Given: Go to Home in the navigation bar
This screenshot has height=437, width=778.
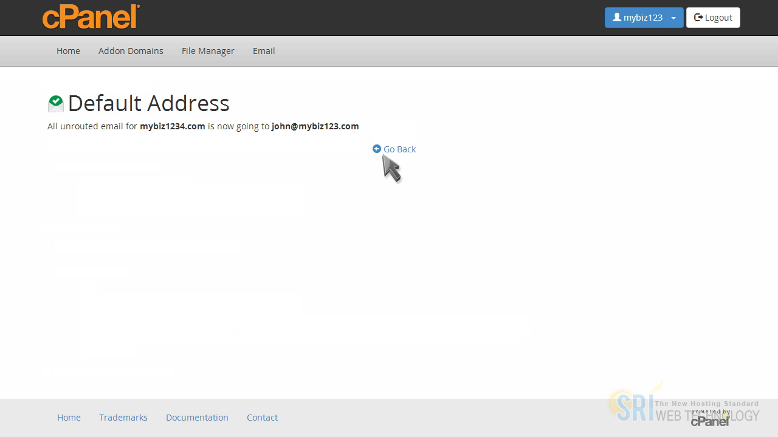Looking at the screenshot, I should 68,51.
